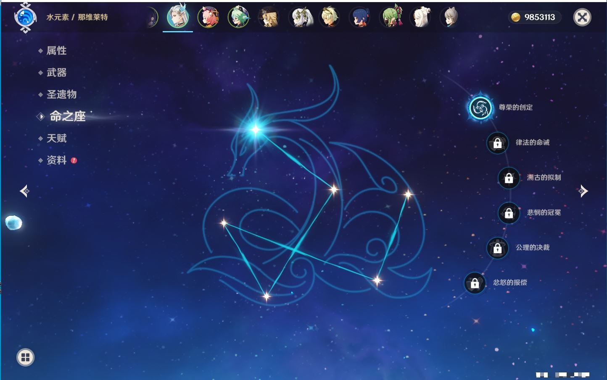The image size is (607, 380).
Task: Switch to the green-haired masked character avatar
Action: click(x=391, y=17)
